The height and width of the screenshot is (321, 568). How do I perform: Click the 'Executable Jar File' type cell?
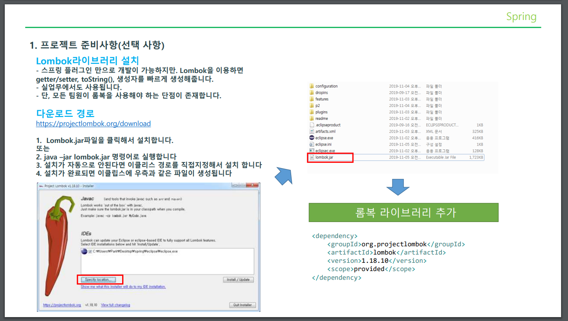pos(441,157)
